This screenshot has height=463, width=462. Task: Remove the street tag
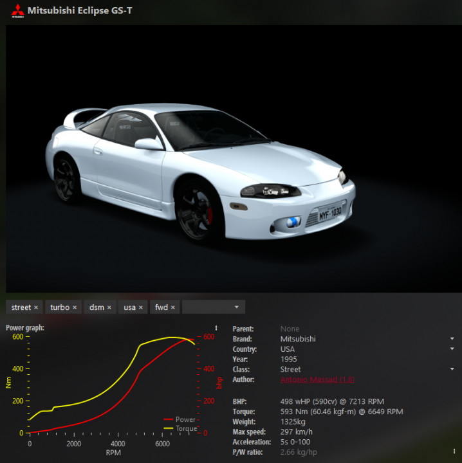pos(36,307)
